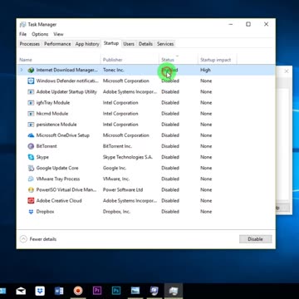The image size is (299, 299).
Task: Switch to the Services tab
Action: click(165, 44)
